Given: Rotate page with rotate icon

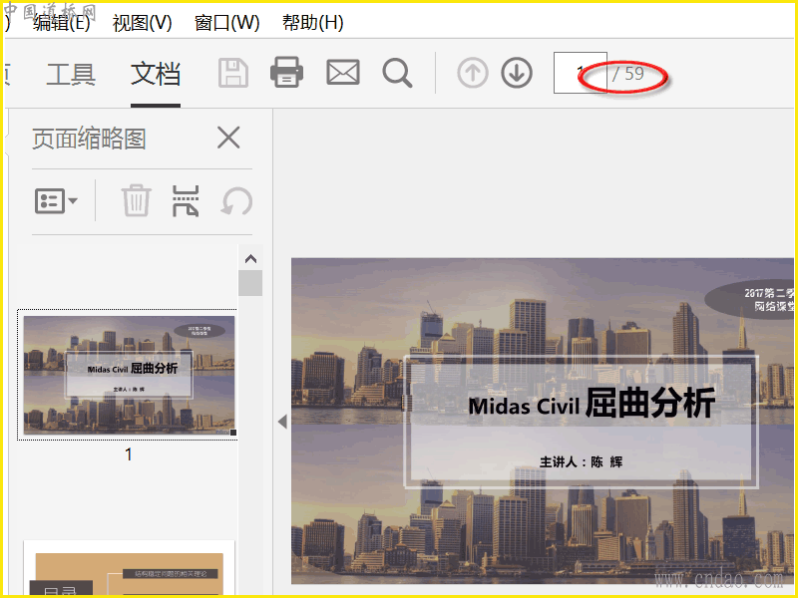Looking at the screenshot, I should (236, 201).
